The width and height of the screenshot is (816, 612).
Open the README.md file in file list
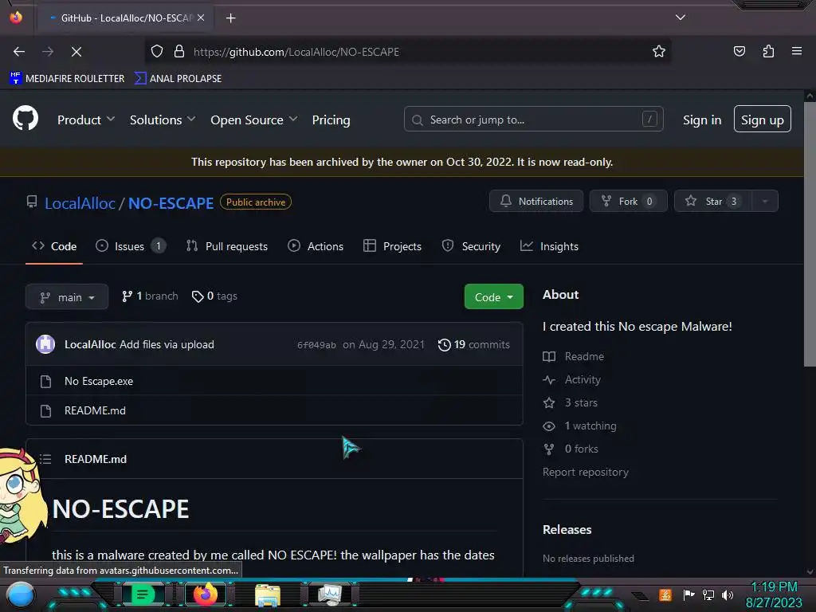[95, 410]
